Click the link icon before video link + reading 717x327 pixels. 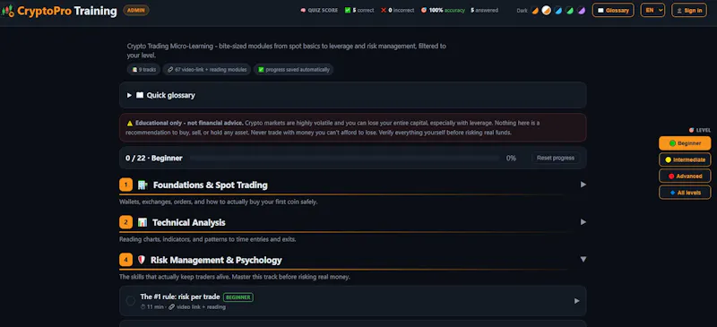coord(171,307)
